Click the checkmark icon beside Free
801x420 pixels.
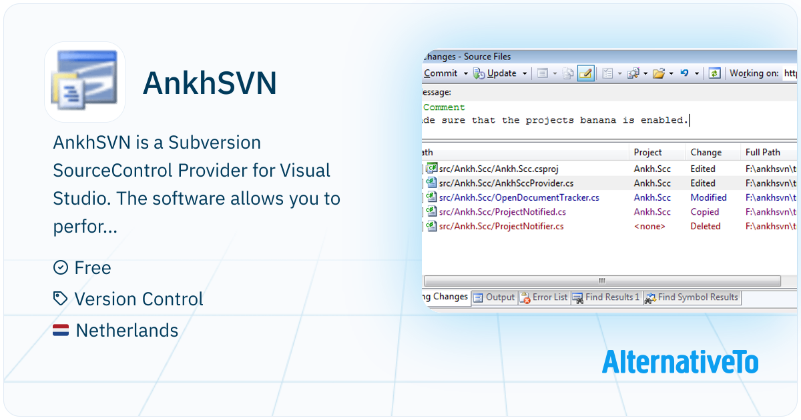61,267
